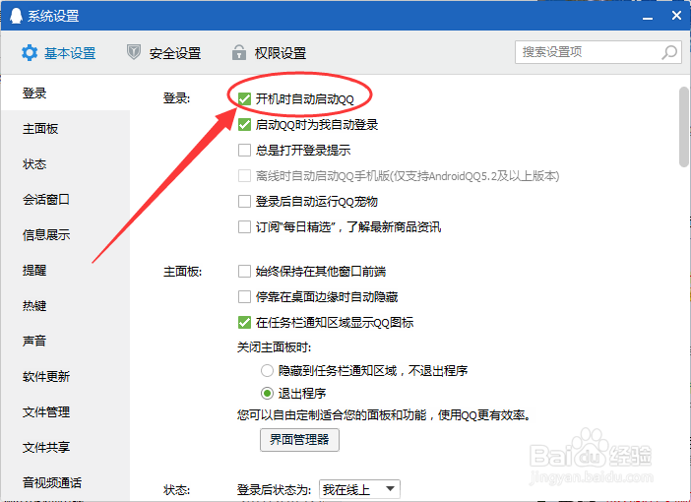This screenshot has height=502, width=691.
Task: Switch to the 权限设置 tab
Action: [x=269, y=53]
